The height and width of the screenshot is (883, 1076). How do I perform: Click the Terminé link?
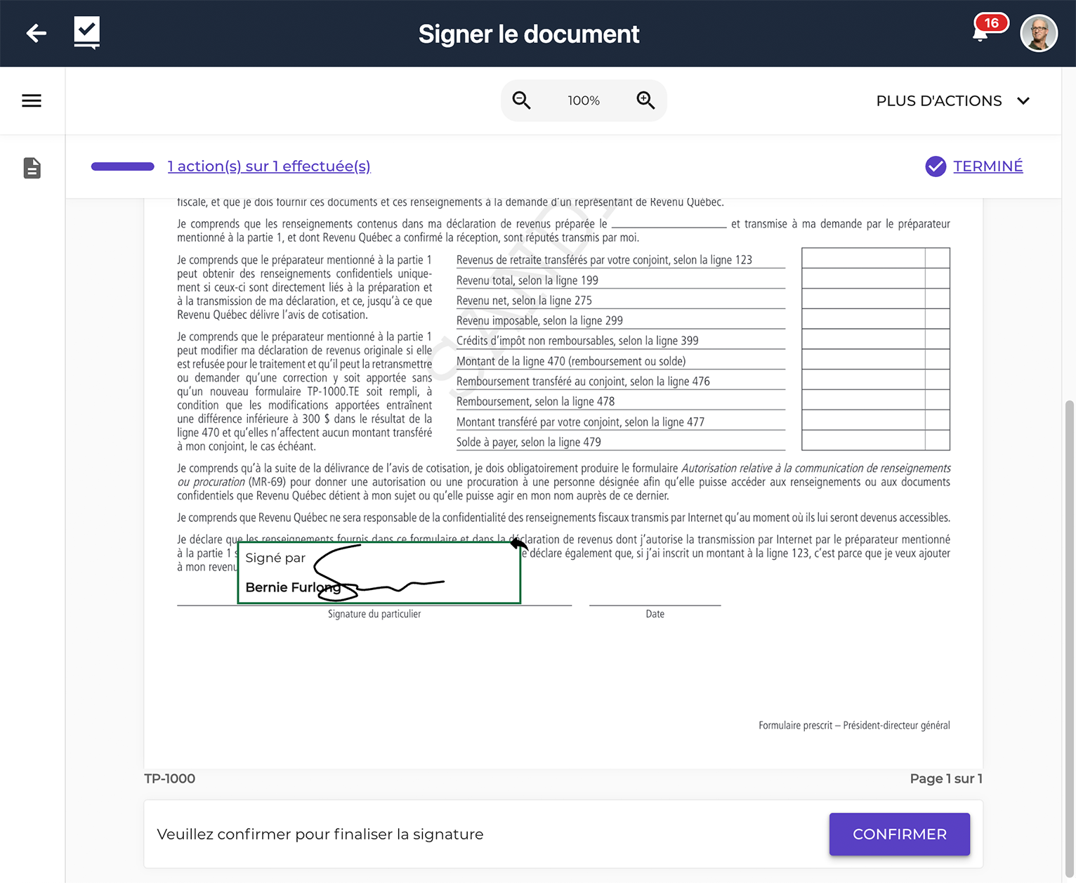pyautogui.click(x=988, y=166)
